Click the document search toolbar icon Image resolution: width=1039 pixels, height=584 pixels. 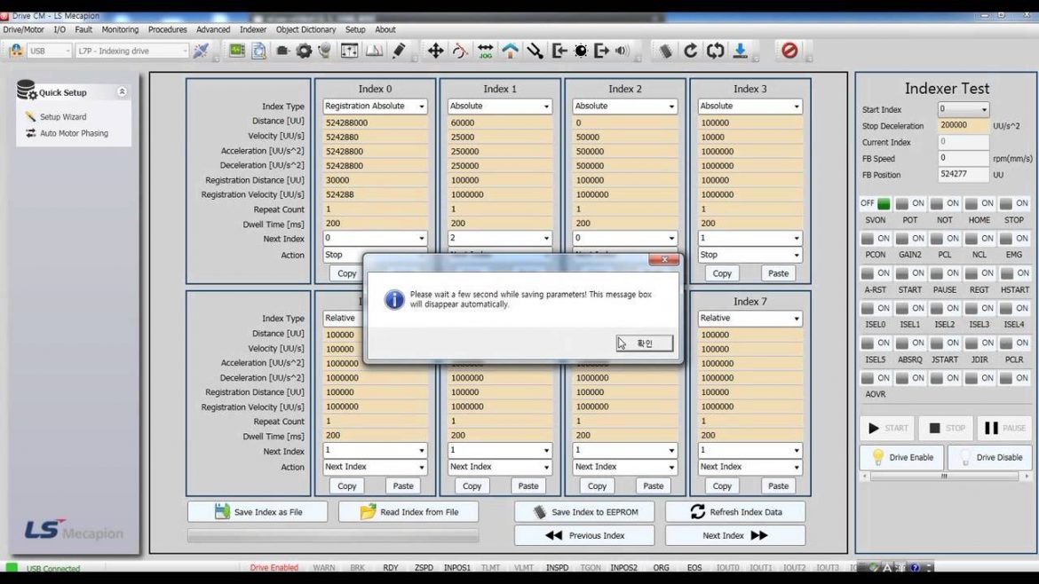pyautogui.click(x=258, y=51)
